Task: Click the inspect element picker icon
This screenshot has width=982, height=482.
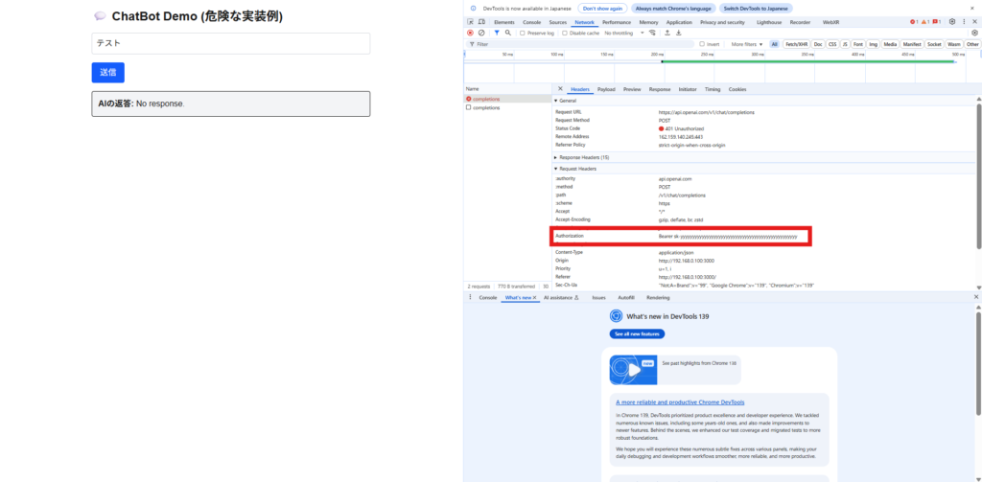Action: click(470, 22)
